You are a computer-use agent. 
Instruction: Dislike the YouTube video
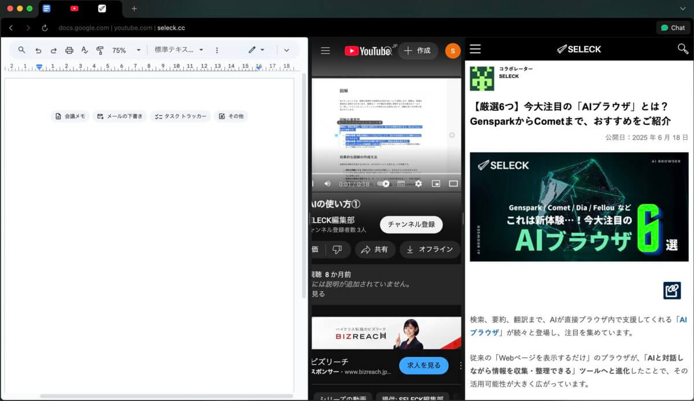[x=337, y=249]
